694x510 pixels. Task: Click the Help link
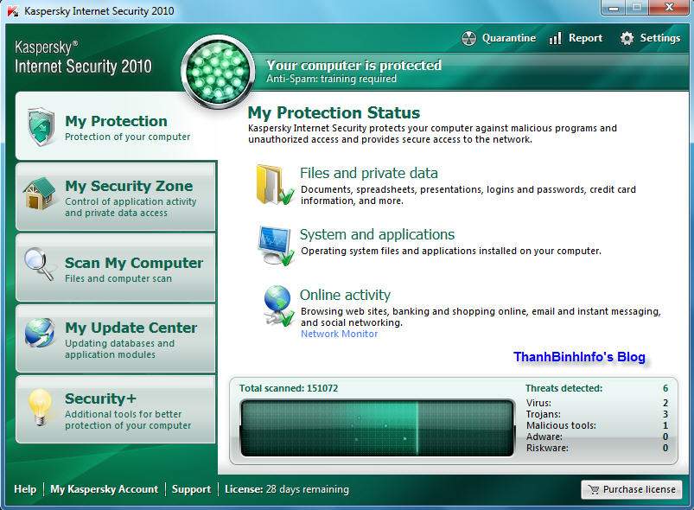(25, 489)
